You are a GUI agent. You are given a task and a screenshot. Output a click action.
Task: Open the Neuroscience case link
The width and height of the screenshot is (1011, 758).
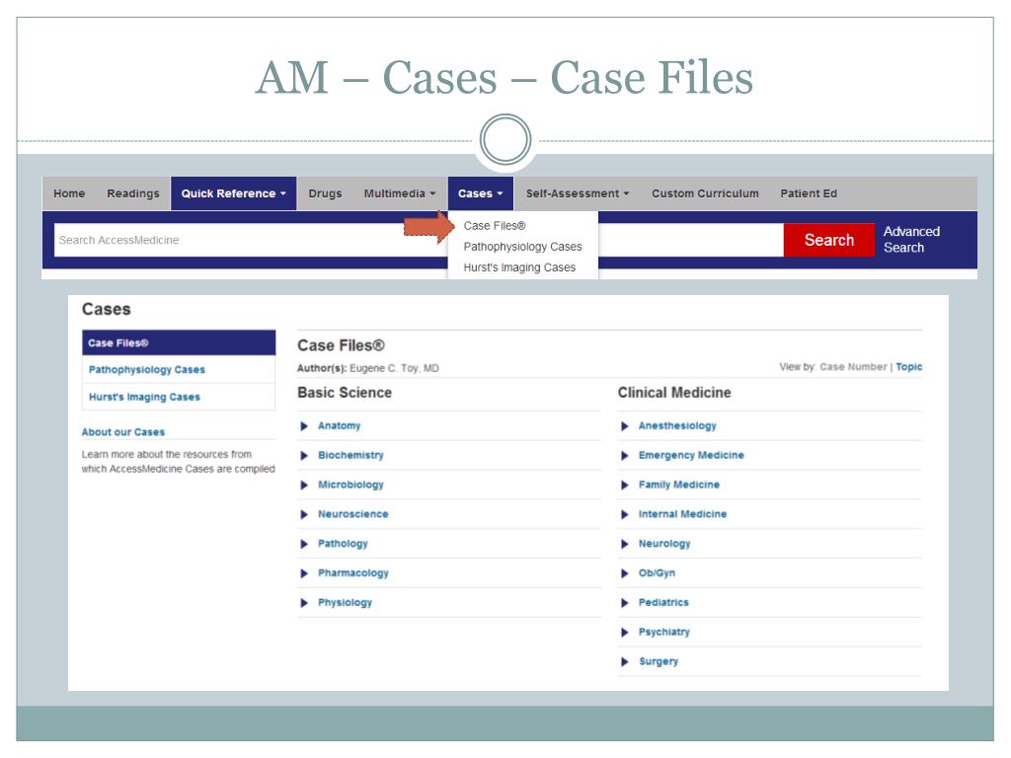coord(352,514)
